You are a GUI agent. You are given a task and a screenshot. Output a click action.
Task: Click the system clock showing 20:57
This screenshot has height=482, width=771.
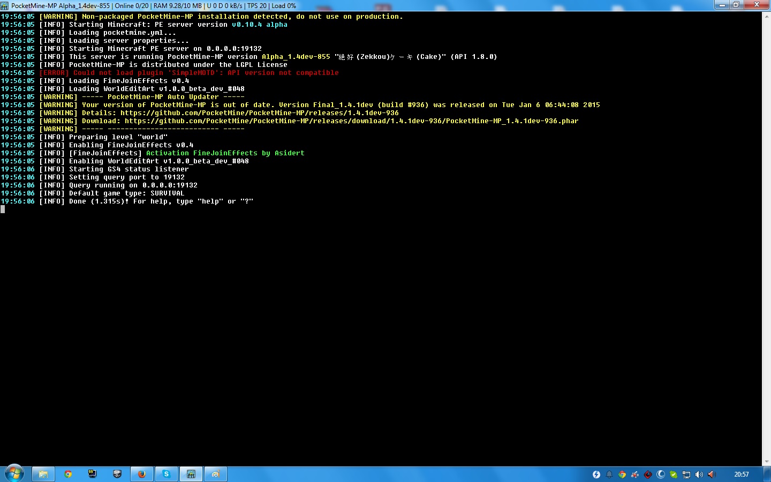[x=742, y=475]
